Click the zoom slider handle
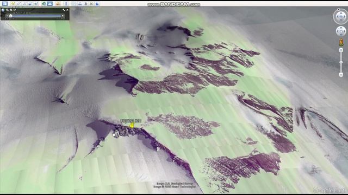This screenshot has width=348, height=195. pyautogui.click(x=341, y=62)
